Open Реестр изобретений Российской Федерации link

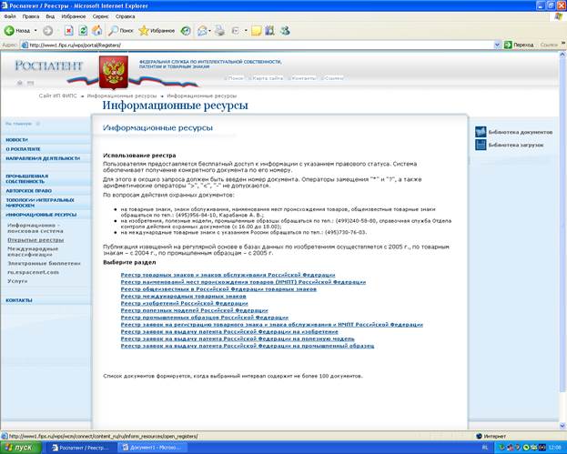pyautogui.click(x=185, y=303)
